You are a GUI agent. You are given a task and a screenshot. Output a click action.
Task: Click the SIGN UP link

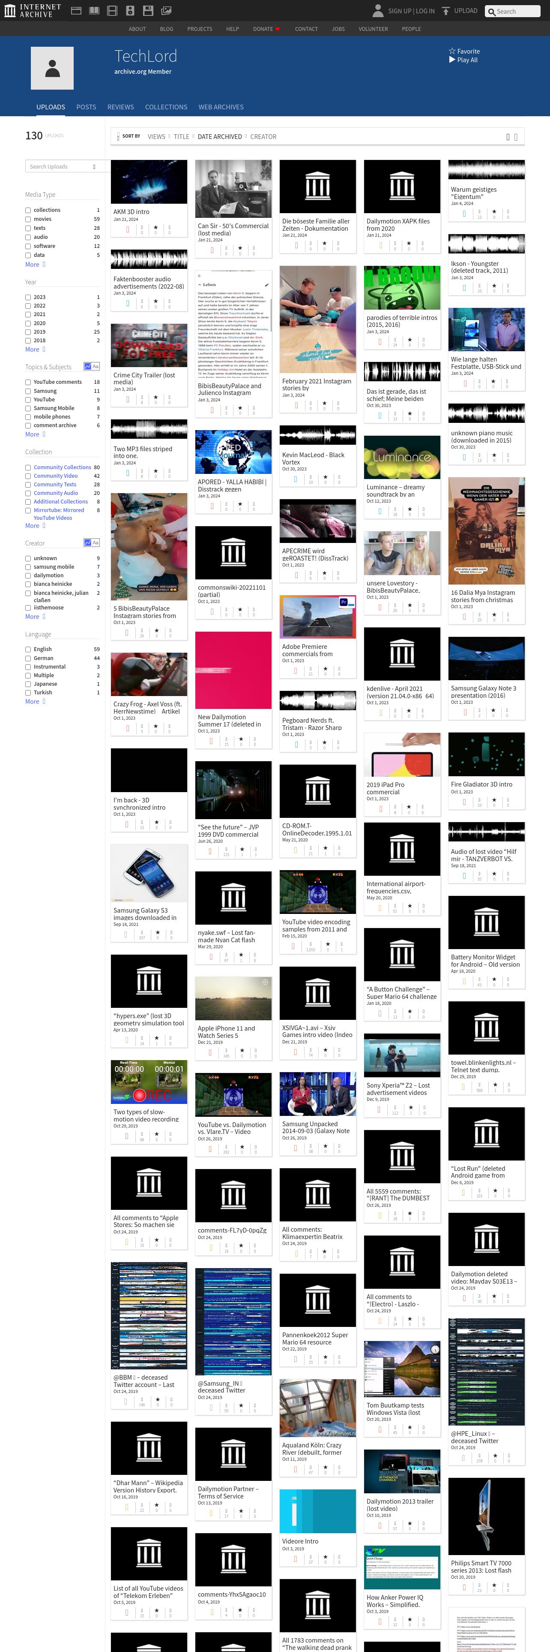400,11
